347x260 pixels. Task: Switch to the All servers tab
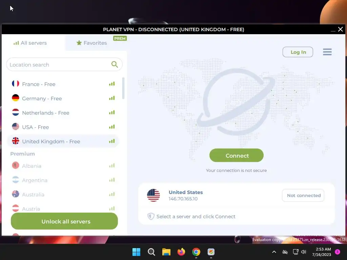[x=30, y=43]
